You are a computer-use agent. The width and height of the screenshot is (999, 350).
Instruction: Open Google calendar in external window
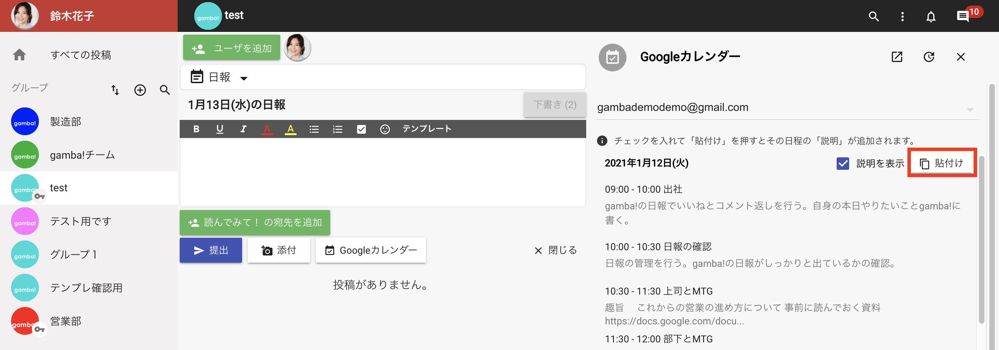(897, 57)
